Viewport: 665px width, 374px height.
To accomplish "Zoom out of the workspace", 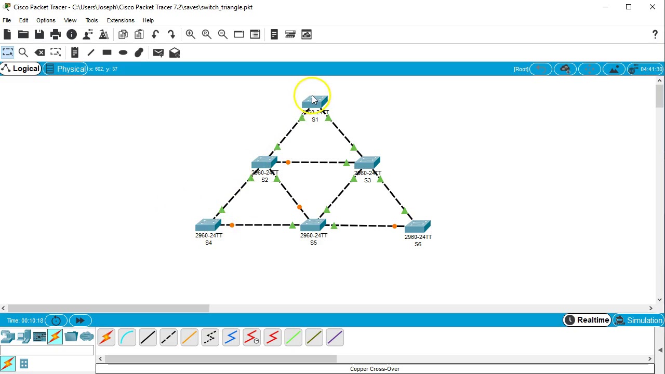I will 222,34.
